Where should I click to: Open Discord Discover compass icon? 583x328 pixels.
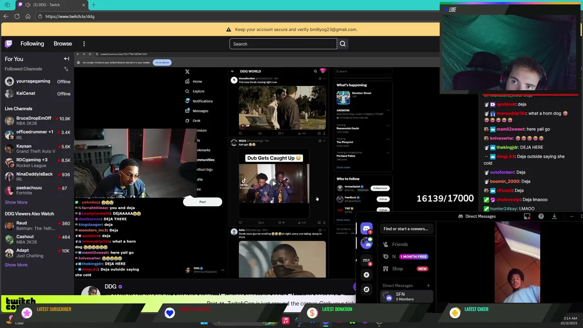click(x=366, y=289)
